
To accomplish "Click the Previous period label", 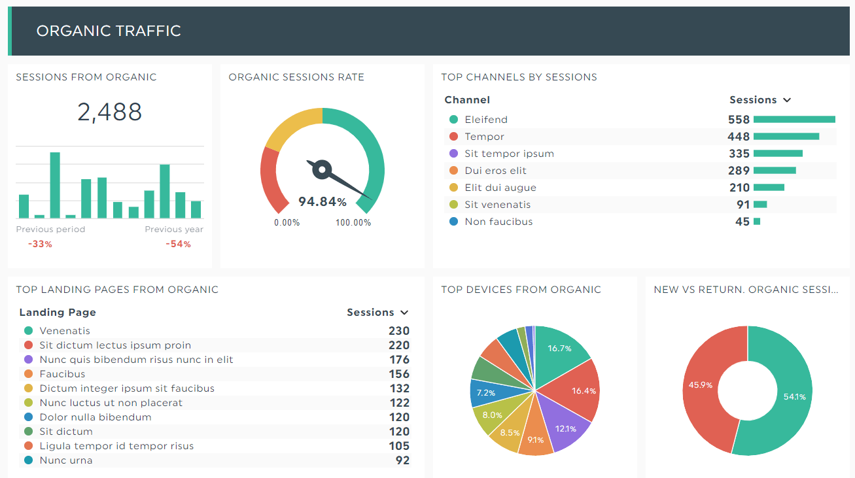I will 50,230.
